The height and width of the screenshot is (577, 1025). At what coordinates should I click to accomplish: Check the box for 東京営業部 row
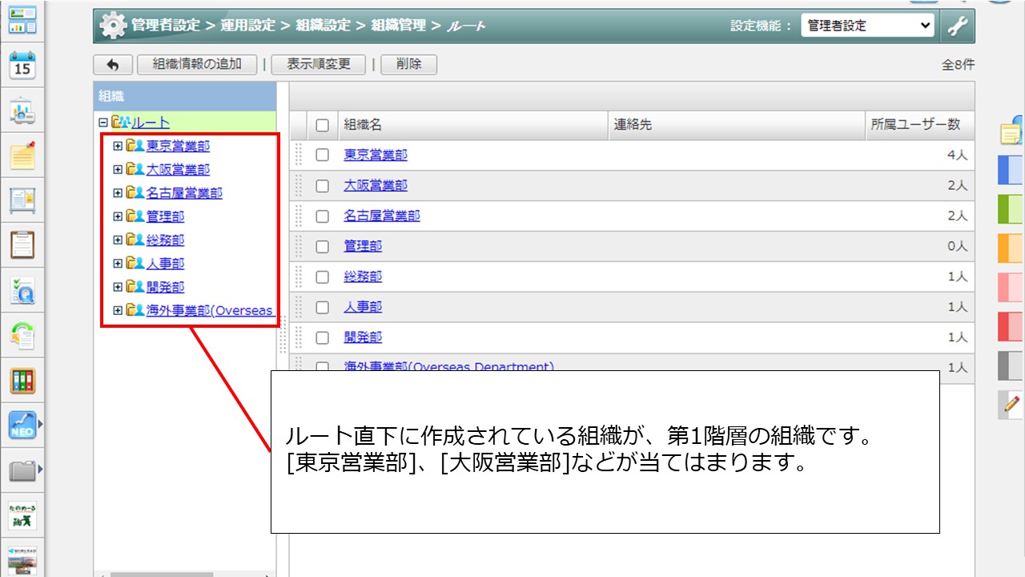[322, 155]
